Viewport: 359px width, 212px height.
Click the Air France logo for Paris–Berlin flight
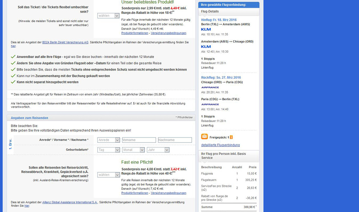pos(210,104)
